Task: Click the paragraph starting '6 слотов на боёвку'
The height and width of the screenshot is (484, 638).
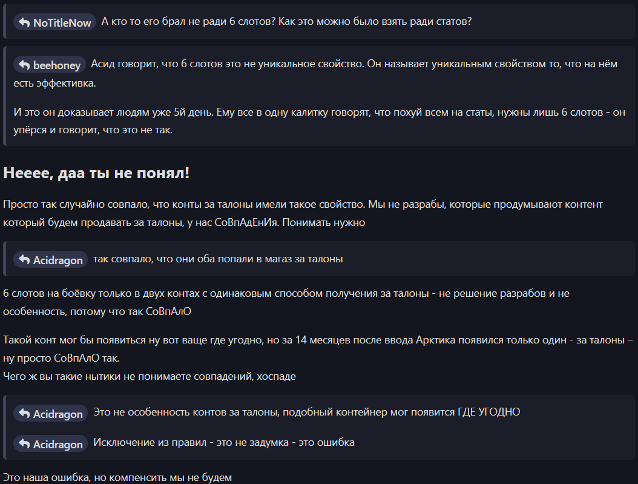Action: 286,302
